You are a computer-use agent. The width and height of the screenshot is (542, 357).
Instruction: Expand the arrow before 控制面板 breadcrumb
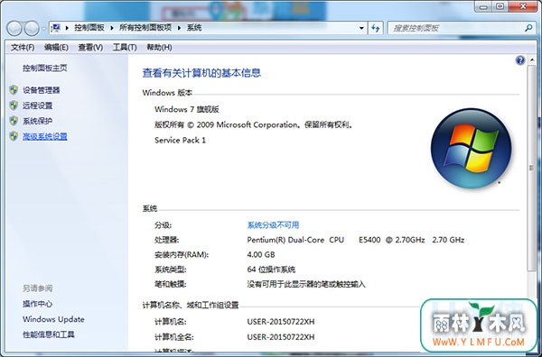[x=67, y=28]
